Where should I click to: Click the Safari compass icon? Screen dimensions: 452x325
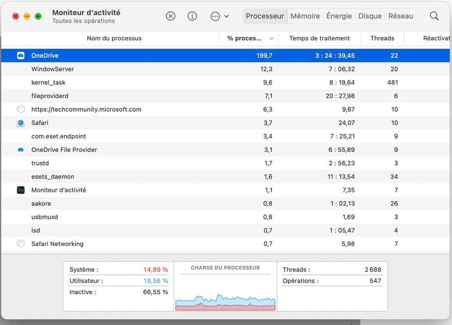(21, 123)
